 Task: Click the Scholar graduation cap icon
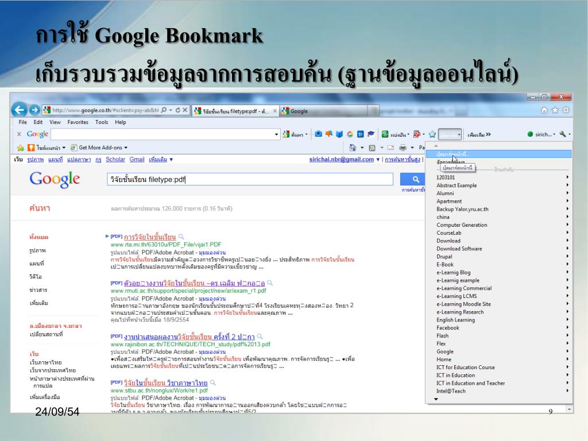click(x=371, y=134)
